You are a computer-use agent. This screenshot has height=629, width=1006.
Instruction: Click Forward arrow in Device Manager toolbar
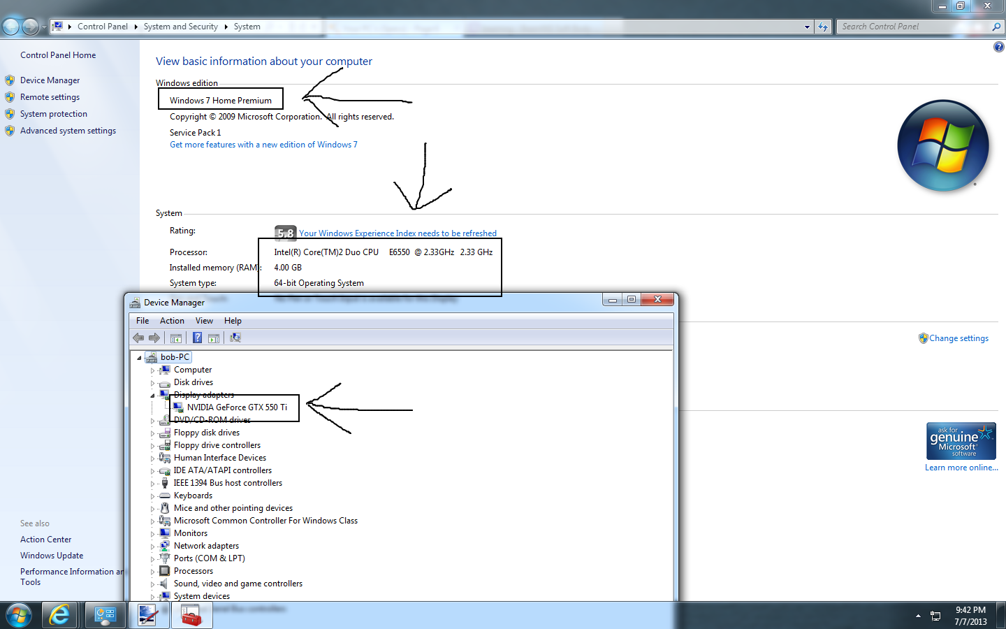coord(154,338)
